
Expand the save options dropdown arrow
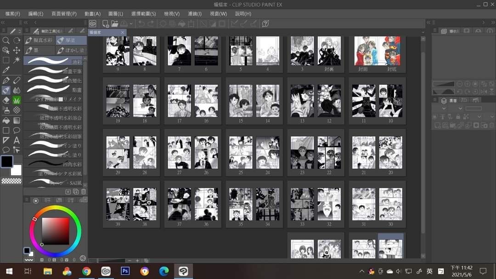pyautogui.click(x=131, y=24)
